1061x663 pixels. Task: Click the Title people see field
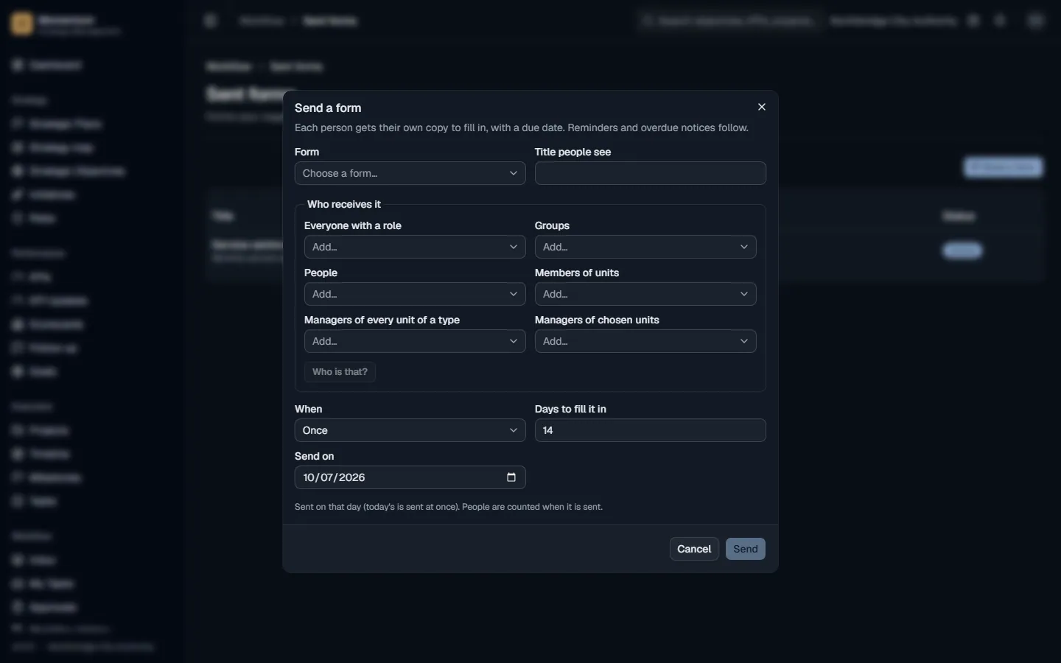pyautogui.click(x=650, y=173)
